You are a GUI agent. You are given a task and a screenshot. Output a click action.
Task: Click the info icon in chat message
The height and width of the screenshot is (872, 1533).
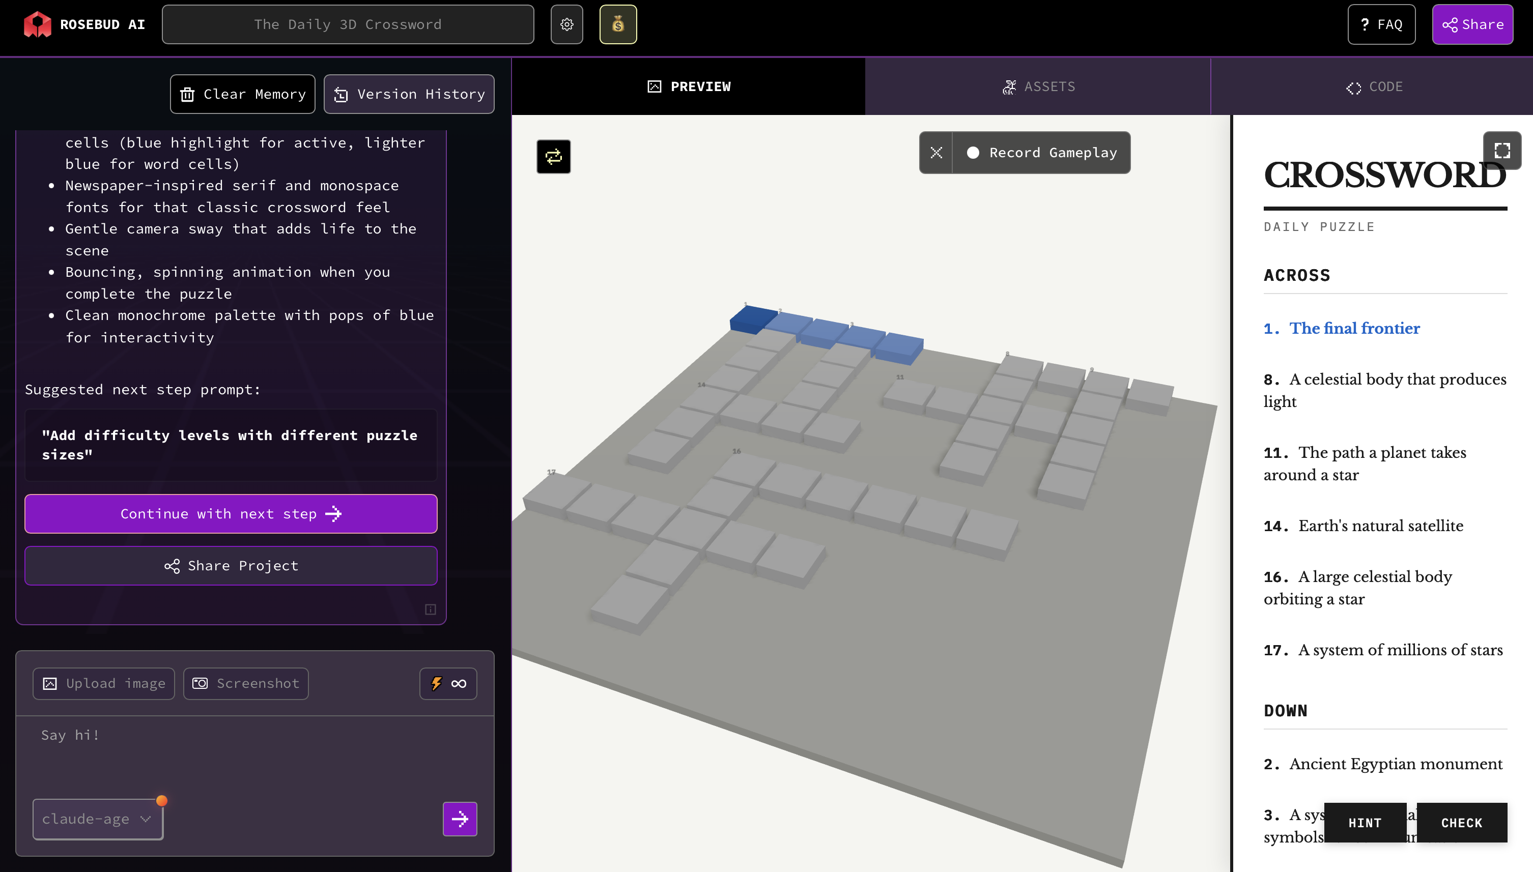point(430,609)
